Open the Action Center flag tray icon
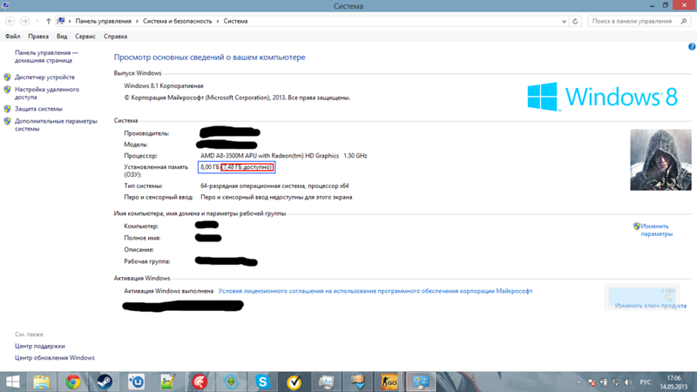This screenshot has height=392, width=697. click(x=592, y=382)
